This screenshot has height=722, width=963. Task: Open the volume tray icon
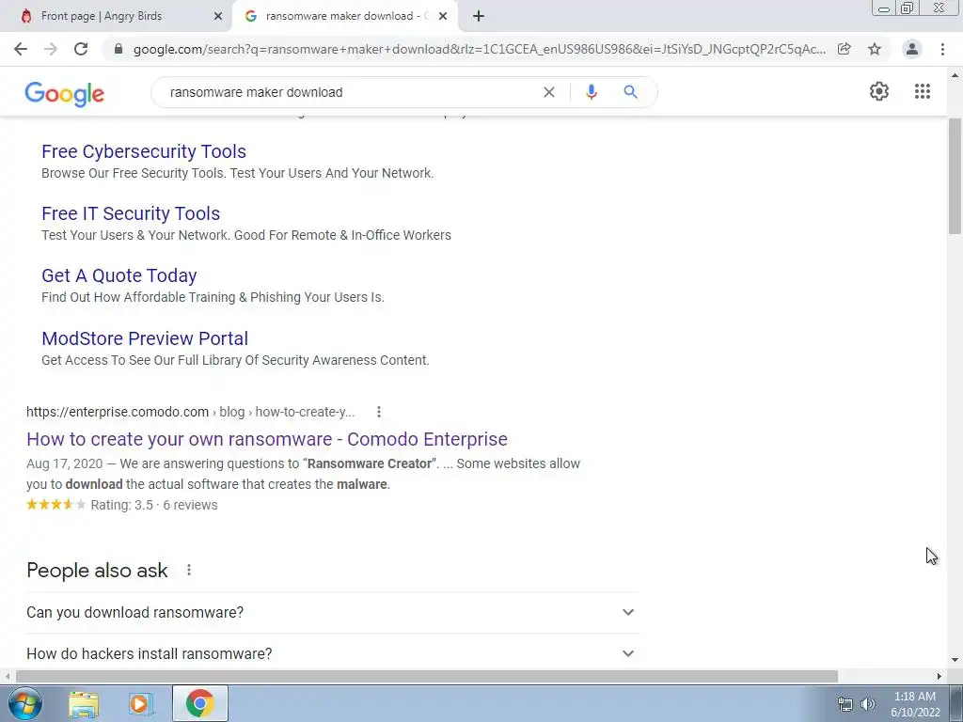[x=868, y=705]
